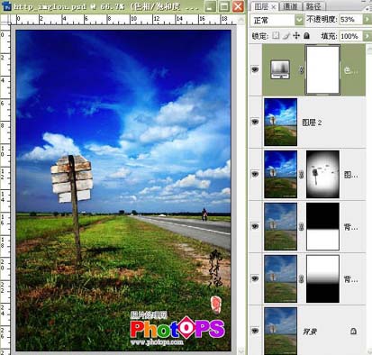This screenshot has width=372, height=355.
Task: Click the lock image pixels brush icon
Action: (x=286, y=36)
